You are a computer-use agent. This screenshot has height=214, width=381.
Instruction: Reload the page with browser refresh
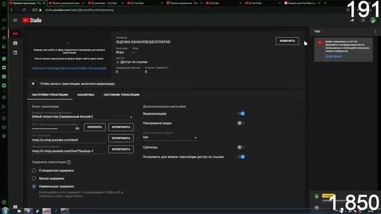(24, 10)
